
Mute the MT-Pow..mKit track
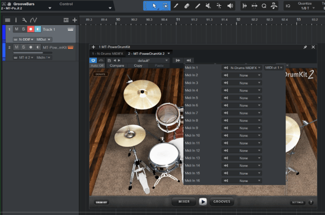[17, 47]
